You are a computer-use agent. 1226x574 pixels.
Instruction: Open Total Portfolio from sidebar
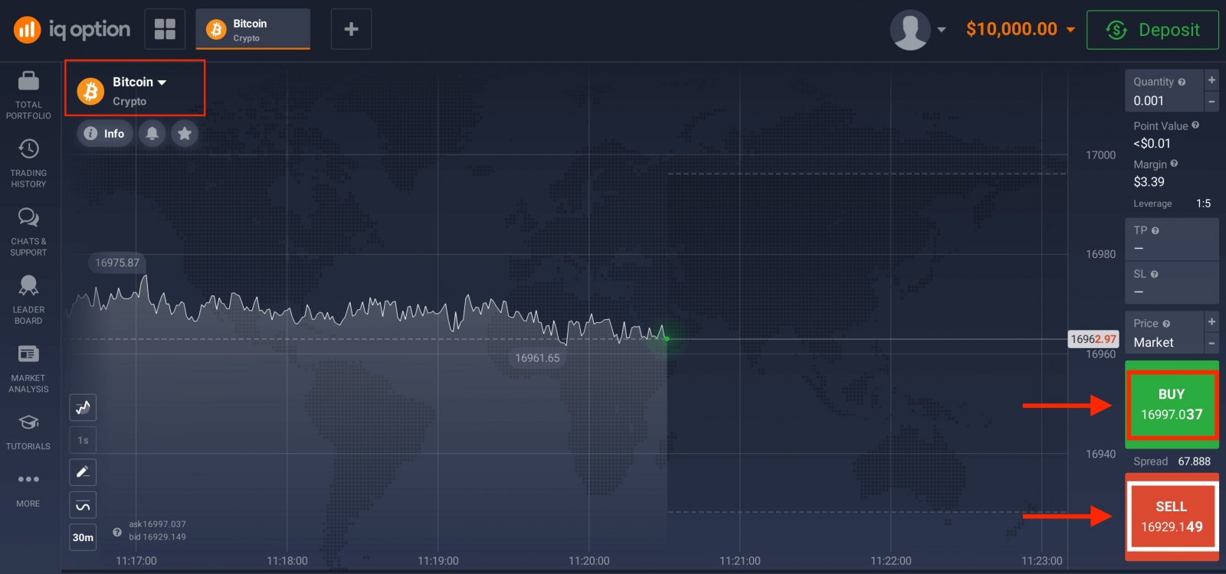coord(28,96)
